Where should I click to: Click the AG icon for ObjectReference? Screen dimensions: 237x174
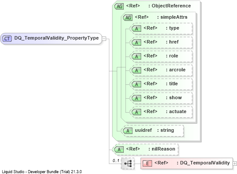pos(119,7)
